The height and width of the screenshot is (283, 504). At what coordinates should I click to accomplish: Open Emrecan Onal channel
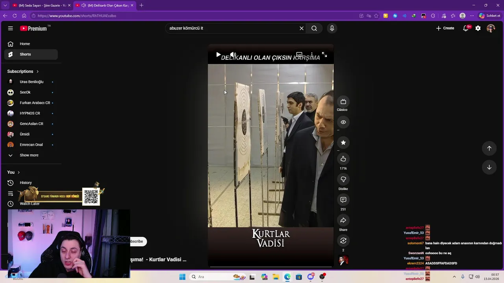tap(31, 145)
